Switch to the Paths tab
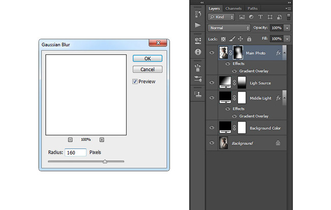 [253, 9]
